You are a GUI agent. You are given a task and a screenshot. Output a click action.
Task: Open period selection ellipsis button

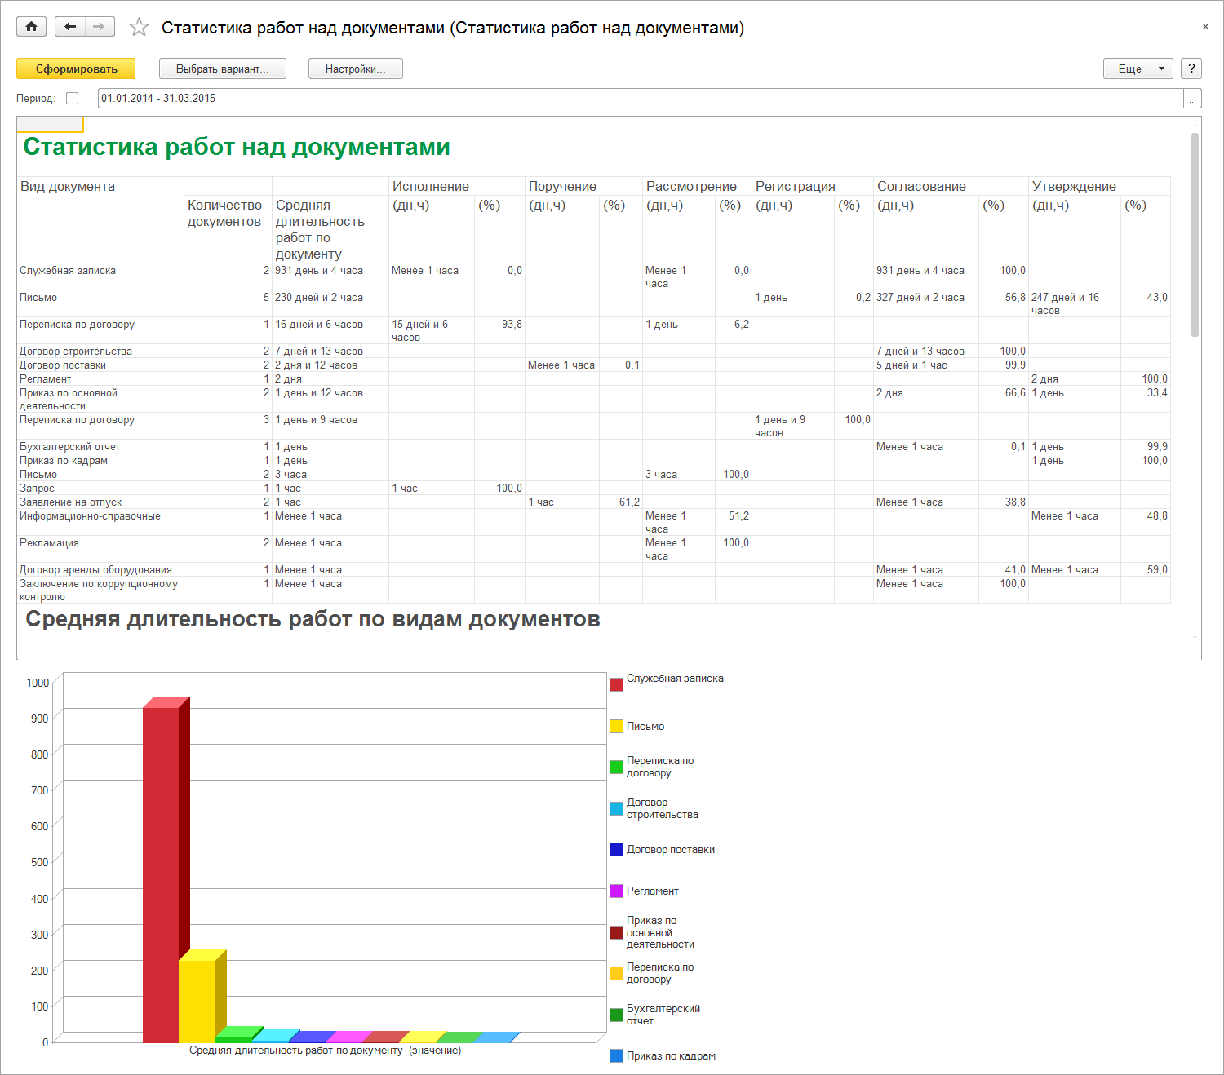[x=1193, y=98]
